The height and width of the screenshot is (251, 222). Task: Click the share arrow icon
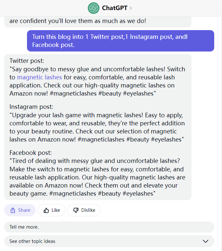point(13,210)
